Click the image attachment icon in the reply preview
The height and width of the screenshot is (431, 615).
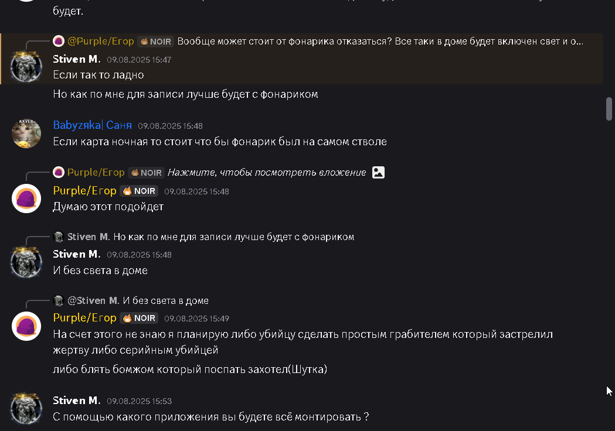379,173
